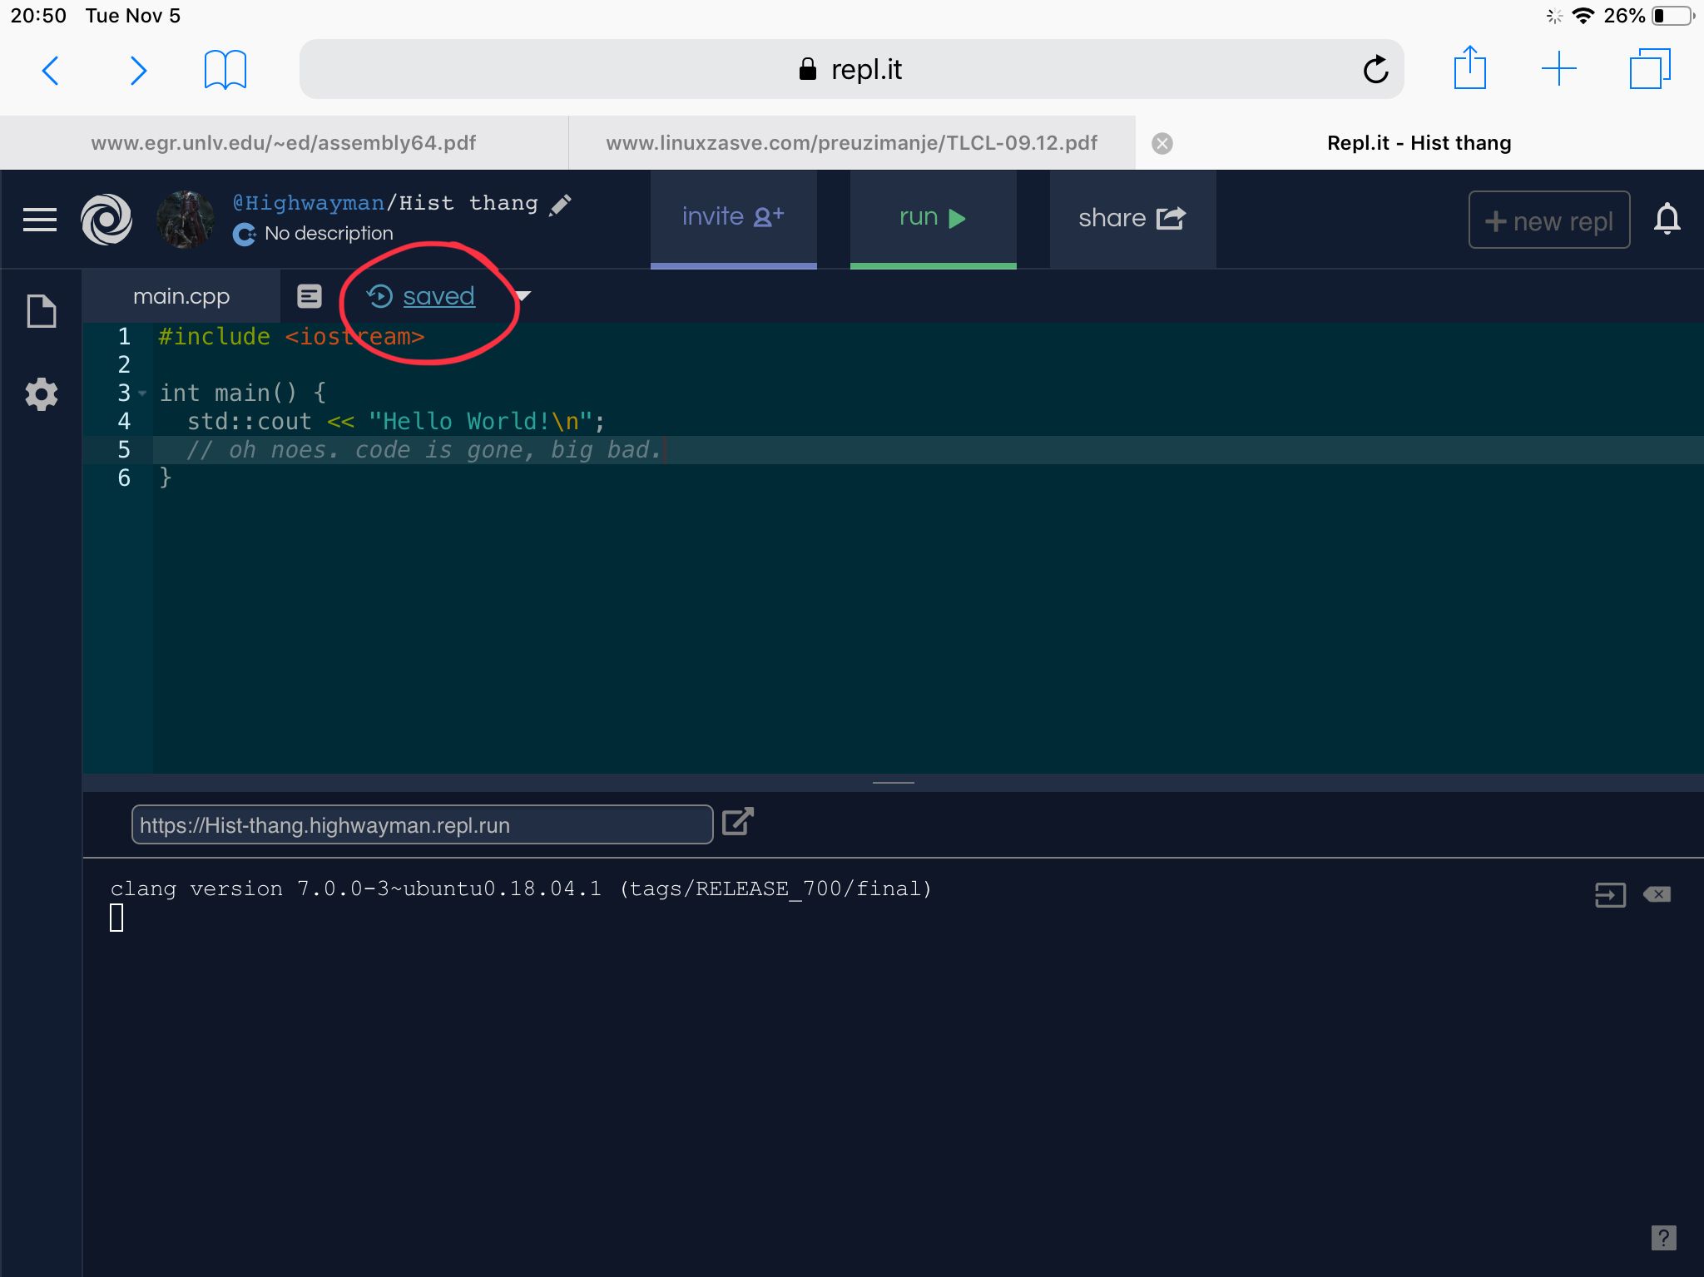The width and height of the screenshot is (1704, 1277).
Task: Switch to the assembly64.pdf tab
Action: point(284,143)
